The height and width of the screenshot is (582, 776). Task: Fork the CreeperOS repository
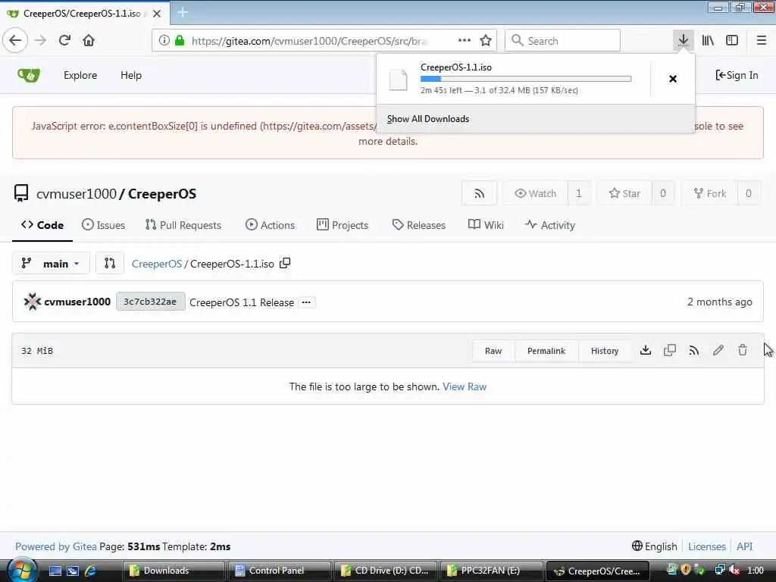click(709, 193)
